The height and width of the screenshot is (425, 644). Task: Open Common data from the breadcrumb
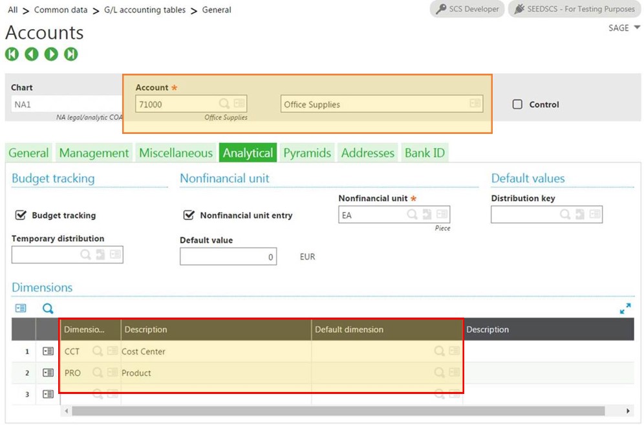[61, 10]
